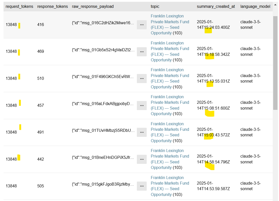The image size is (279, 201).
Task: Open Franklin Lexington topic link in 457-token row
Action: click(170, 105)
